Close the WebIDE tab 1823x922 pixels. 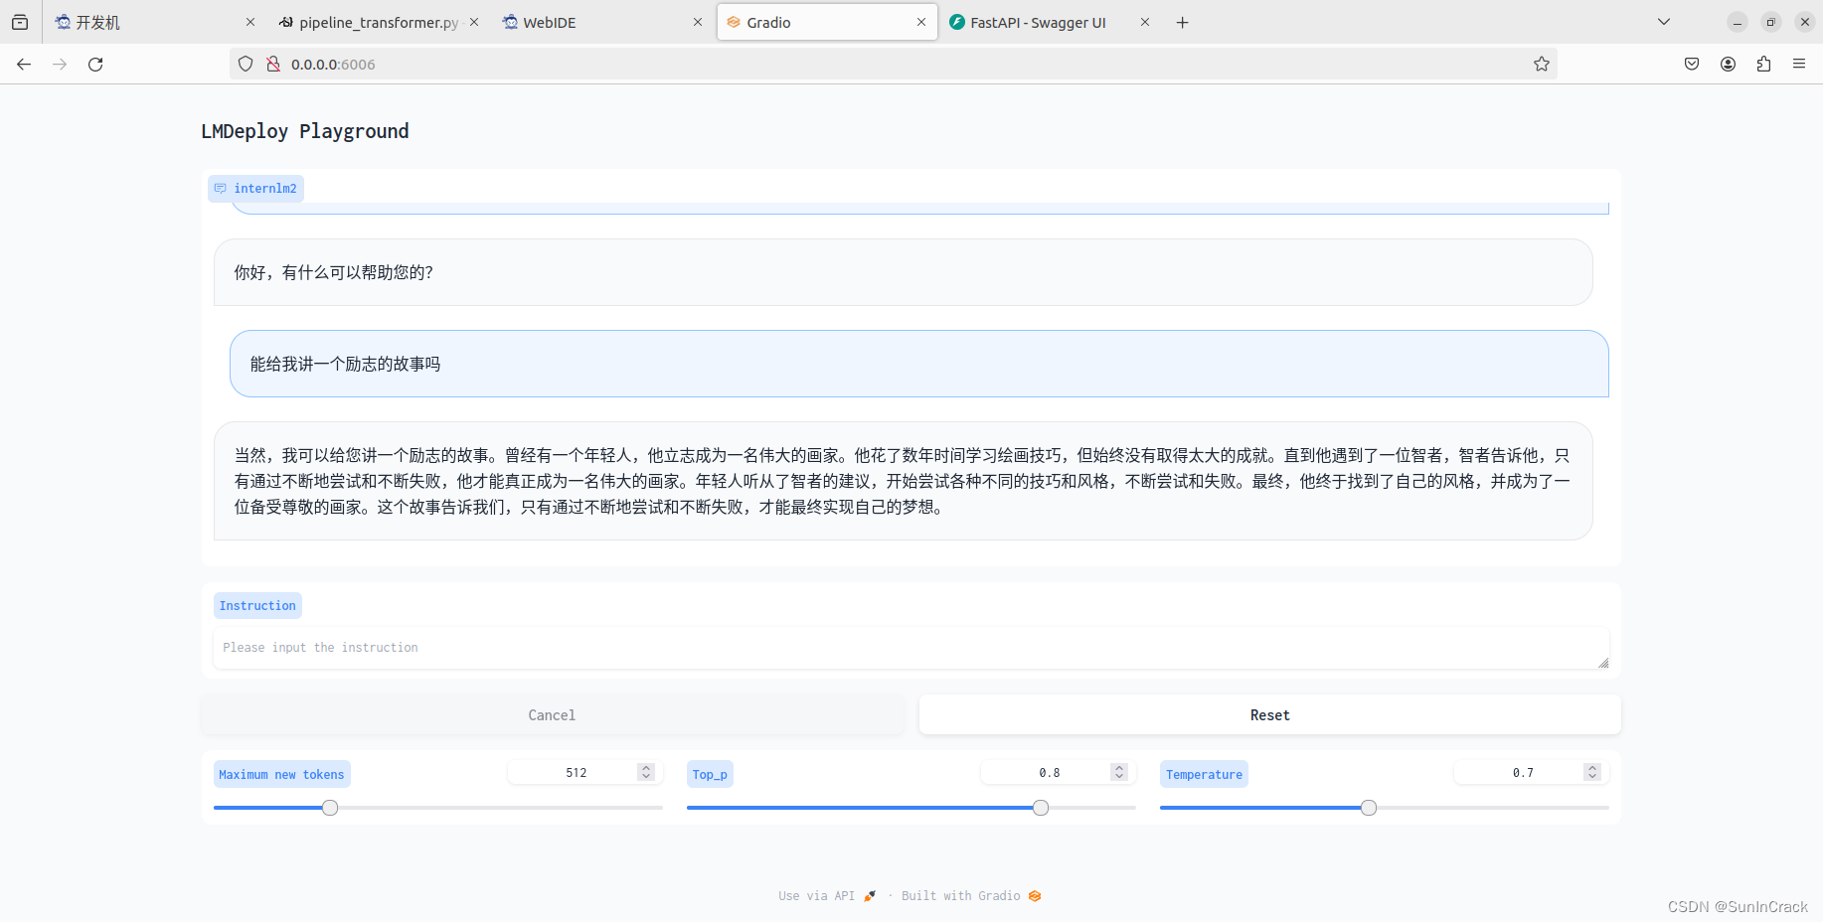point(698,22)
